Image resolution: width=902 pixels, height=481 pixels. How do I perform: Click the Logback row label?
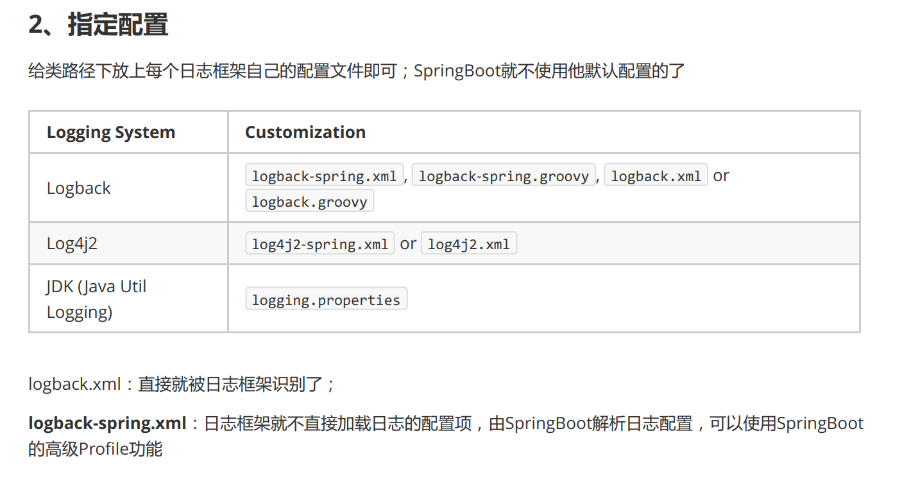[x=79, y=188]
